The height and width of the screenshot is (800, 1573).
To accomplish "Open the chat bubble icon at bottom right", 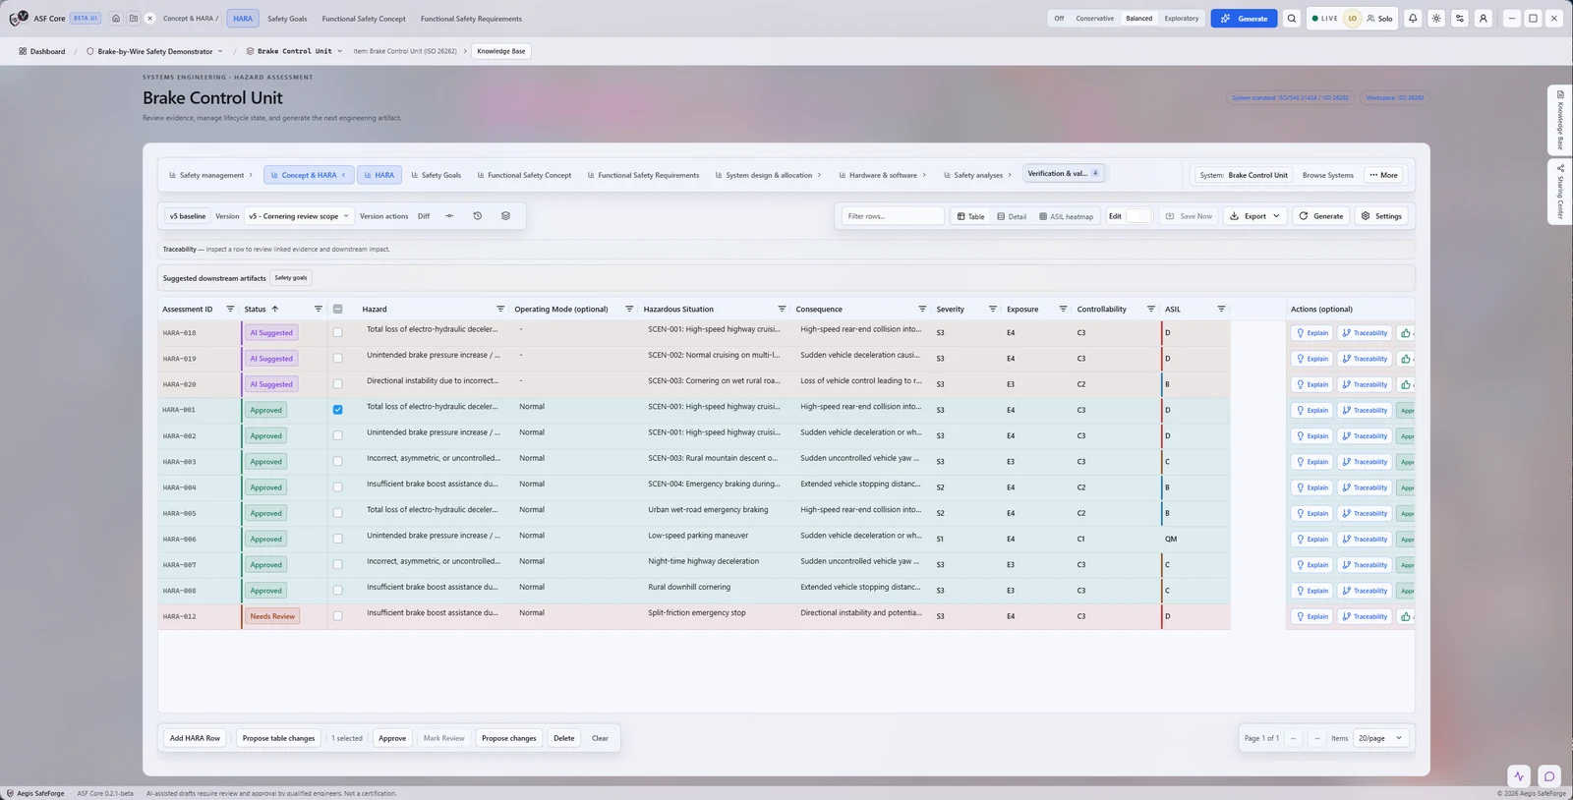I will [x=1549, y=776].
